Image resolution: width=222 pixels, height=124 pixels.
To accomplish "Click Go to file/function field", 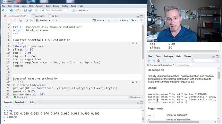I will coord(54,10).
